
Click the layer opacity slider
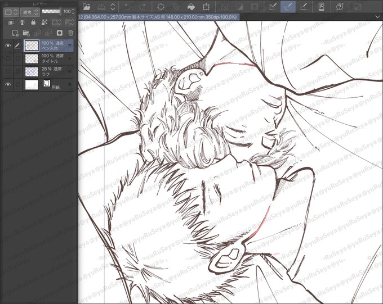[x=51, y=11]
